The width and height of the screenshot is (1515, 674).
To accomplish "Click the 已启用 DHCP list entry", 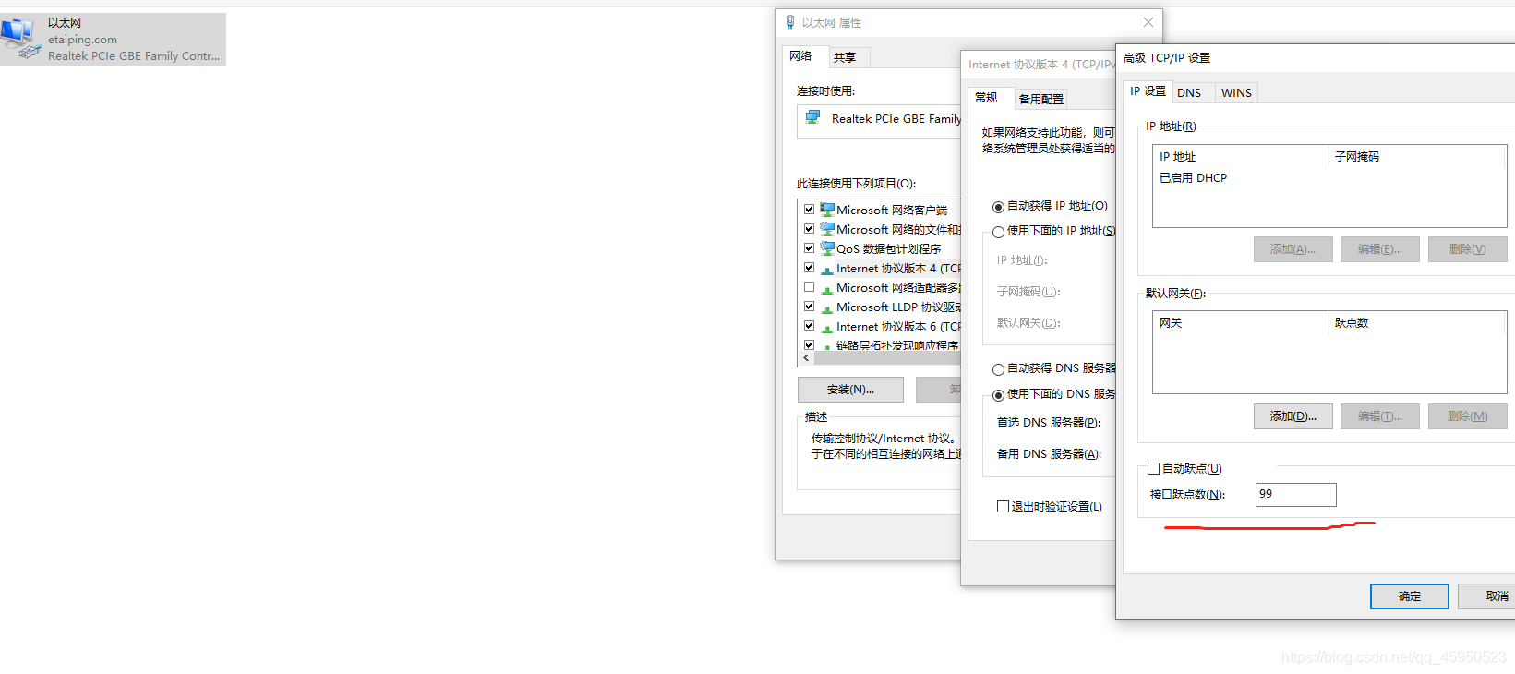I will (x=1193, y=178).
